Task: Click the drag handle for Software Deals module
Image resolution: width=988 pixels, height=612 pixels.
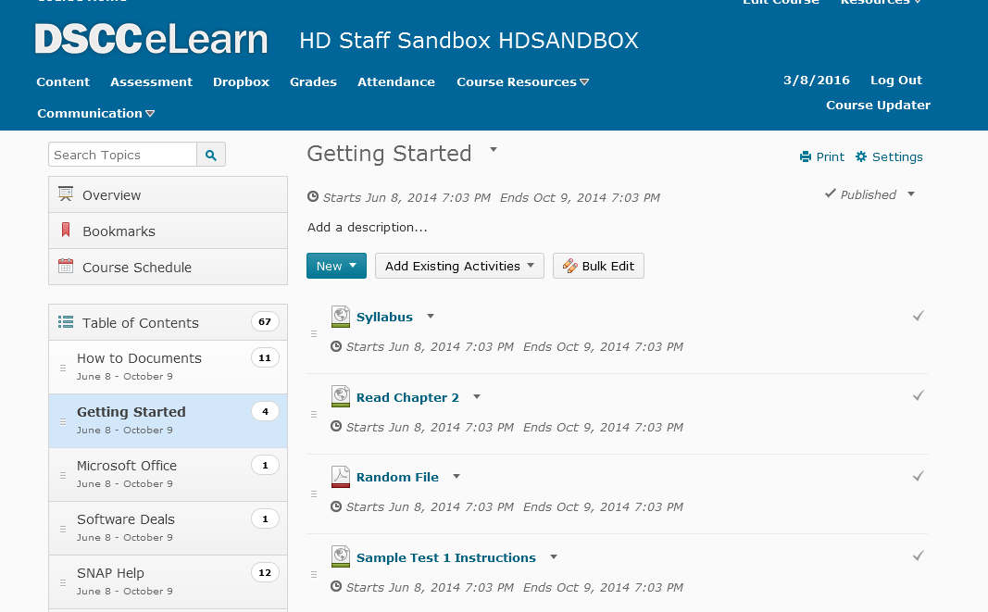Action: click(x=63, y=530)
